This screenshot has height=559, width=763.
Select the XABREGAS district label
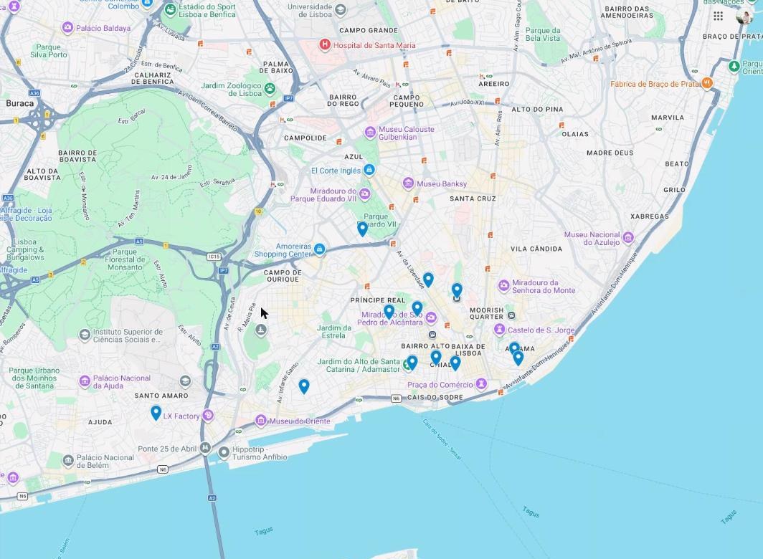coord(650,216)
